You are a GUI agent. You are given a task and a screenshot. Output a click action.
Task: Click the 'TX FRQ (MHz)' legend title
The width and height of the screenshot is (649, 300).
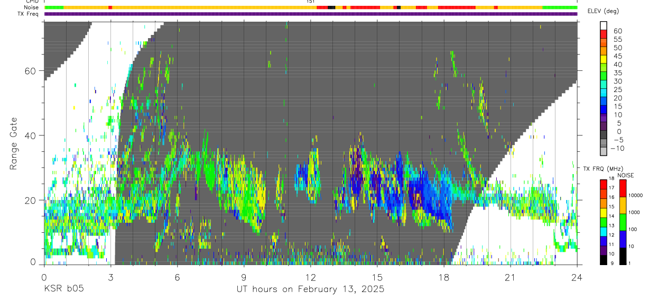pyautogui.click(x=603, y=168)
